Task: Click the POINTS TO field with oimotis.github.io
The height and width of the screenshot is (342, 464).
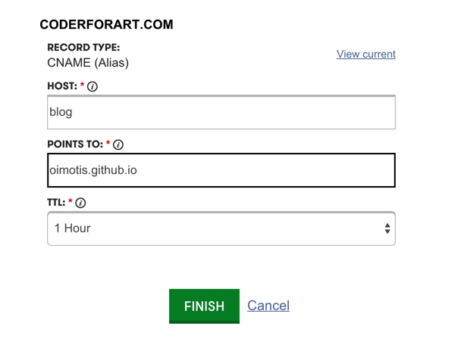Action: (221, 170)
